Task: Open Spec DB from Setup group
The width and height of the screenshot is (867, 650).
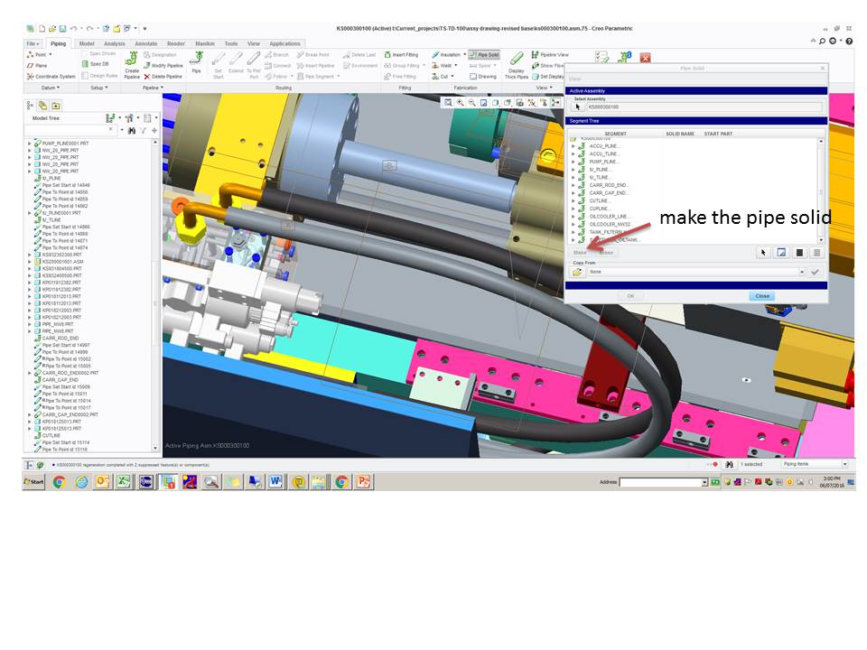Action: (x=95, y=64)
